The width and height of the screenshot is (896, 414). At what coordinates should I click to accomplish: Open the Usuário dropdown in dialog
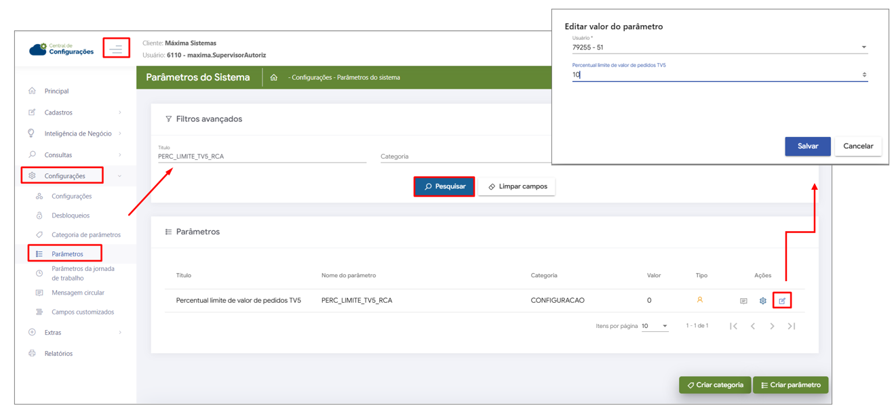(x=863, y=47)
